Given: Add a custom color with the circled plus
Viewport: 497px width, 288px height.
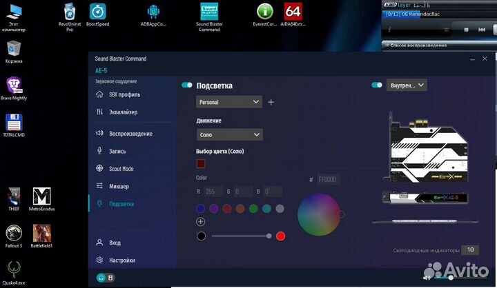Looking at the screenshot, I should click(200, 222).
